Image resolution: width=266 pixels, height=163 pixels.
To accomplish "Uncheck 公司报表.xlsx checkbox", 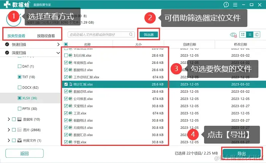I will click(66, 99).
